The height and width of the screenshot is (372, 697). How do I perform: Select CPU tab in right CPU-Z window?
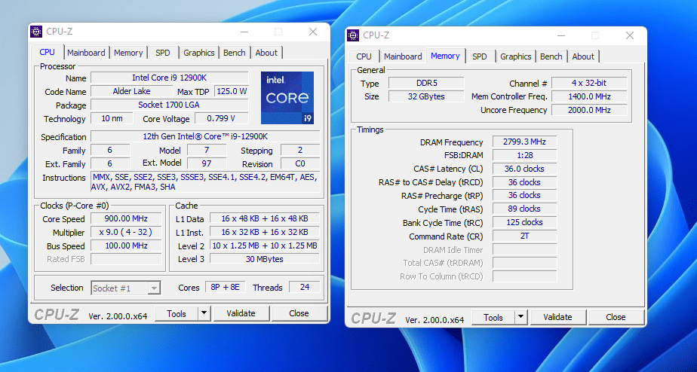(364, 56)
